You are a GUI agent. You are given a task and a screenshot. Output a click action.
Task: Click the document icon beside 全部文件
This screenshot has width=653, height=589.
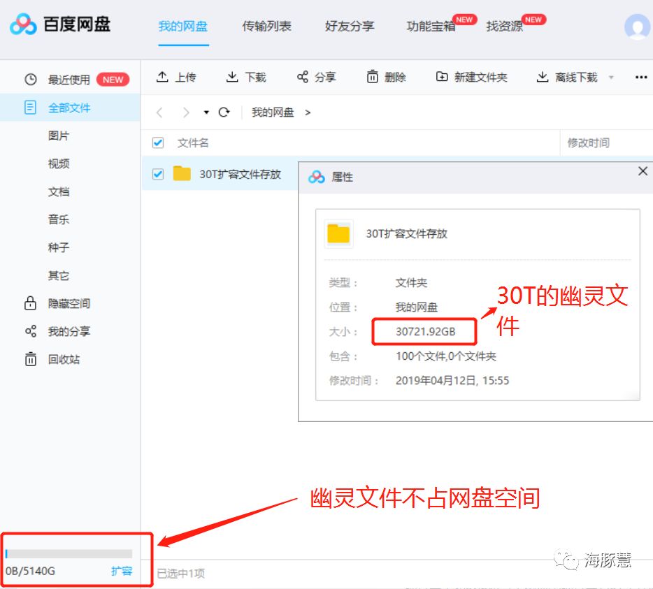30,108
